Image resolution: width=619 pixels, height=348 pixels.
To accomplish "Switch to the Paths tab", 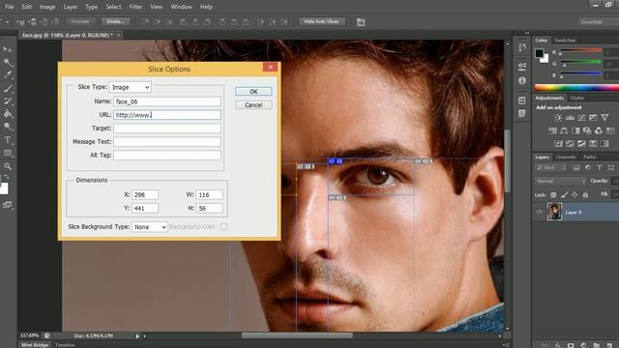I will click(x=589, y=157).
